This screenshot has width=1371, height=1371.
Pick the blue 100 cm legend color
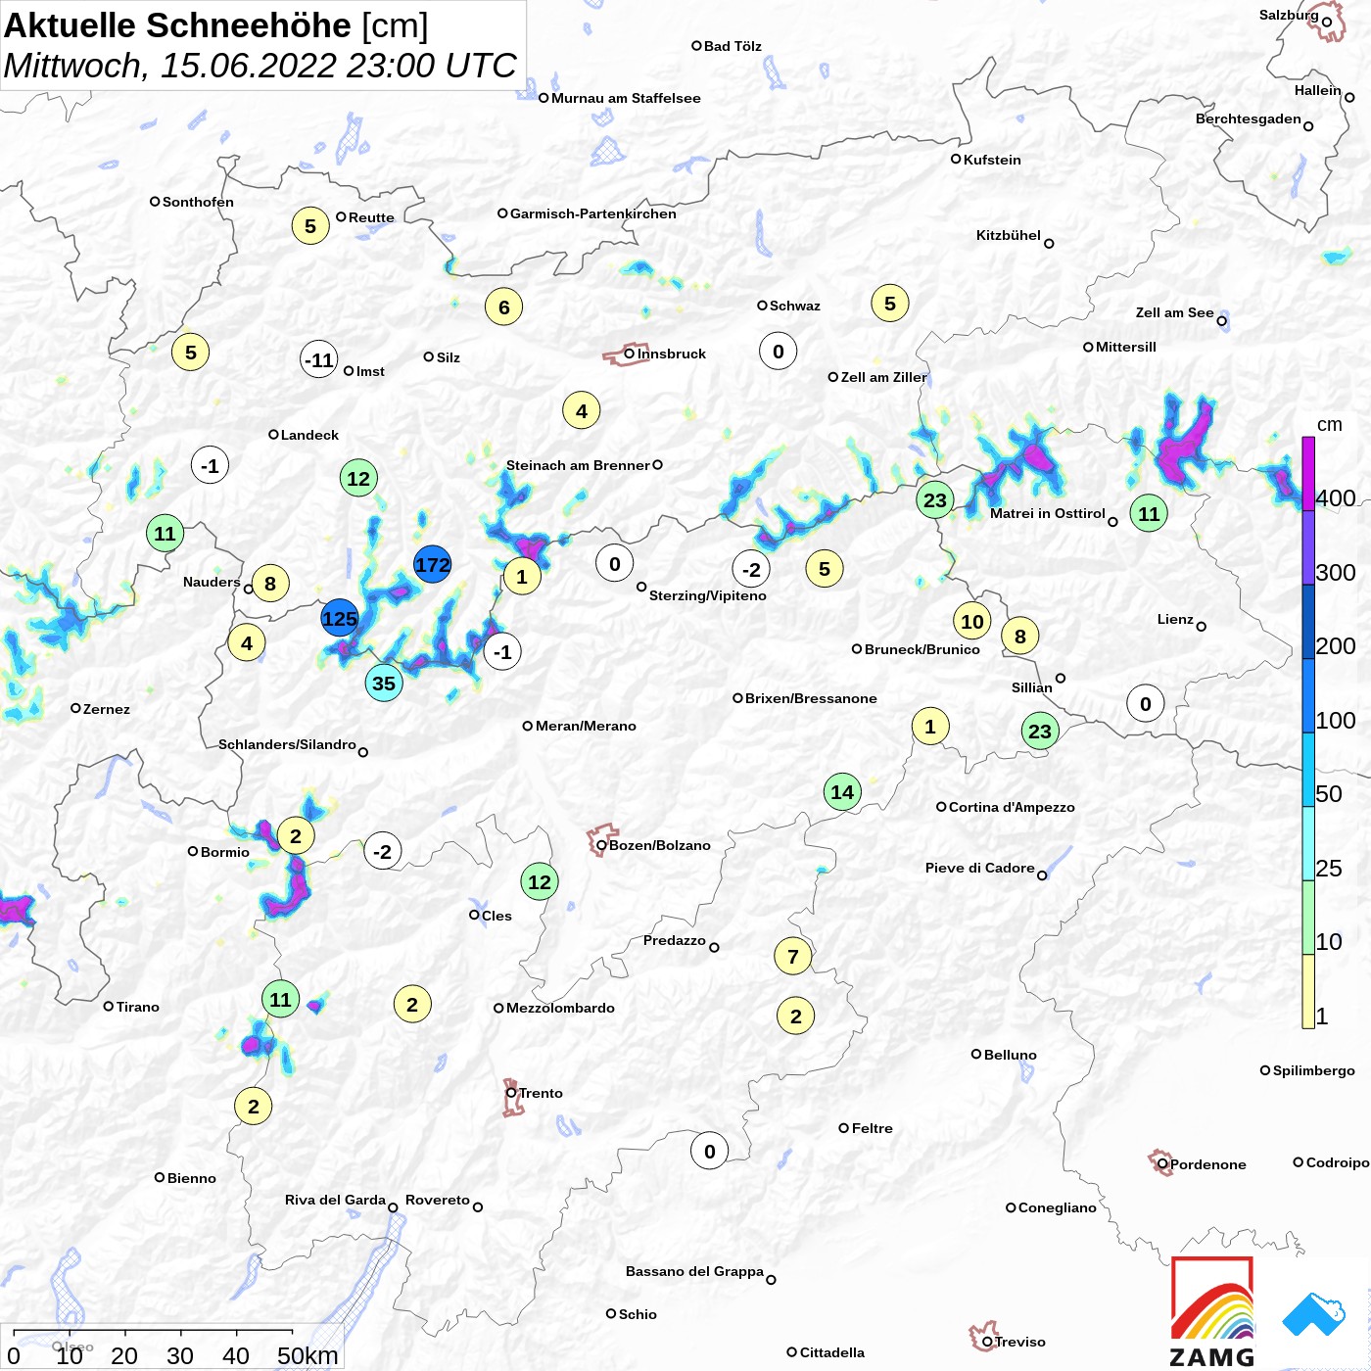pos(1308,696)
